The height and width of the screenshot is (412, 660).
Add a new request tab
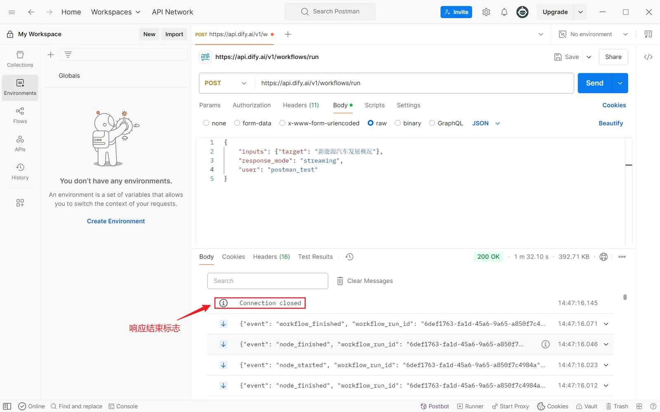288,34
